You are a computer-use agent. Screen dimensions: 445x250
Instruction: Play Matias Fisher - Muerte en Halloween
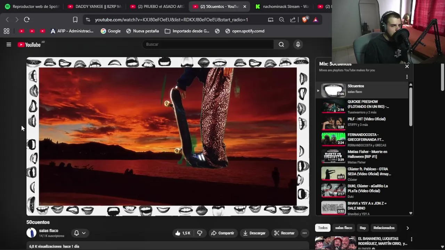[x=362, y=157]
